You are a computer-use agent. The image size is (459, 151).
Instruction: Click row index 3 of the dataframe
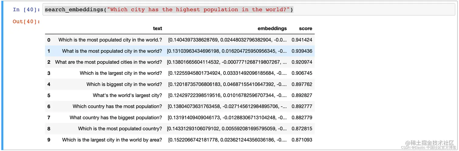tap(49, 73)
